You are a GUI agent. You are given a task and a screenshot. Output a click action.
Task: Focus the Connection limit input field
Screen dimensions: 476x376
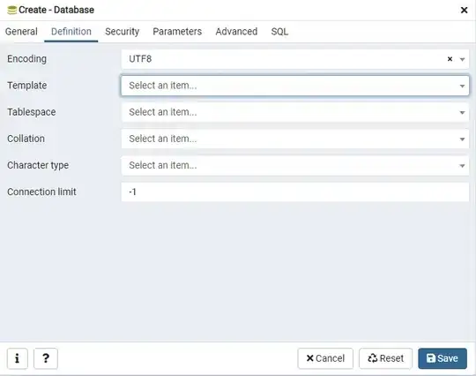295,192
